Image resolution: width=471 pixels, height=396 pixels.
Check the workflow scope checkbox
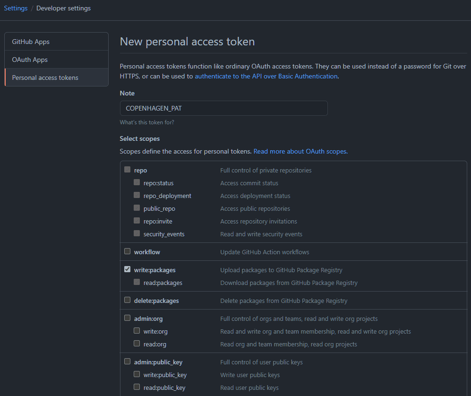pos(127,252)
